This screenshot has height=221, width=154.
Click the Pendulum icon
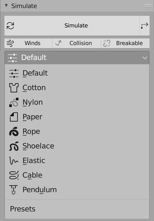(14, 190)
